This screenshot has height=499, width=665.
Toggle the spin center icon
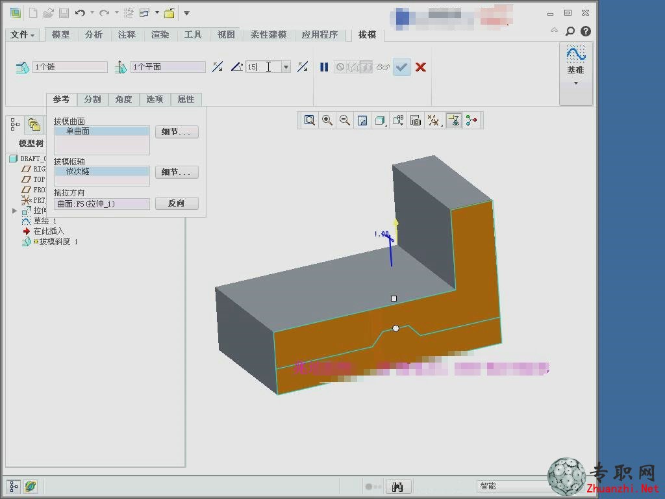coord(471,120)
